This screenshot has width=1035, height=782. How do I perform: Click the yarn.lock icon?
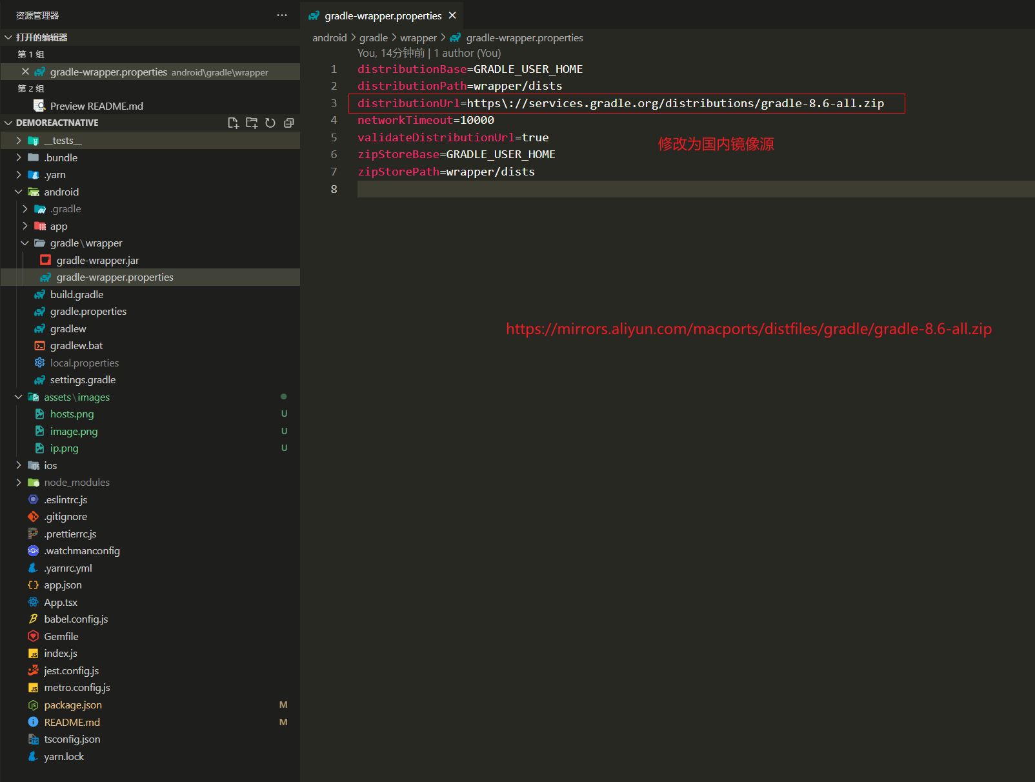tap(34, 756)
